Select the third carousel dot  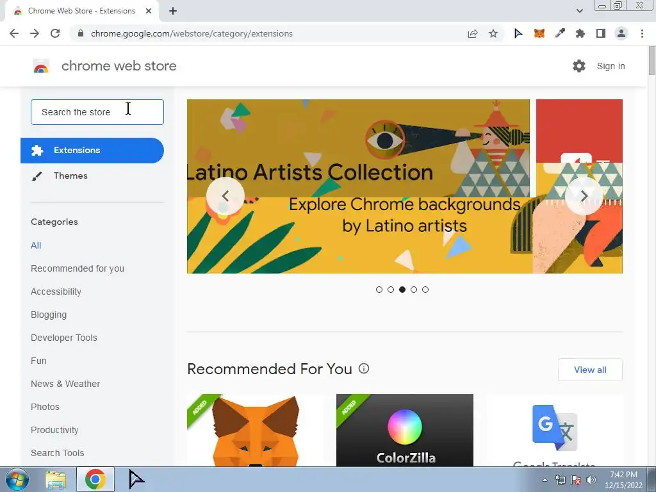pos(402,290)
